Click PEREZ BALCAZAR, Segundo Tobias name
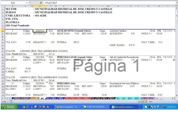The height and width of the screenshot is (133, 178). [74, 57]
